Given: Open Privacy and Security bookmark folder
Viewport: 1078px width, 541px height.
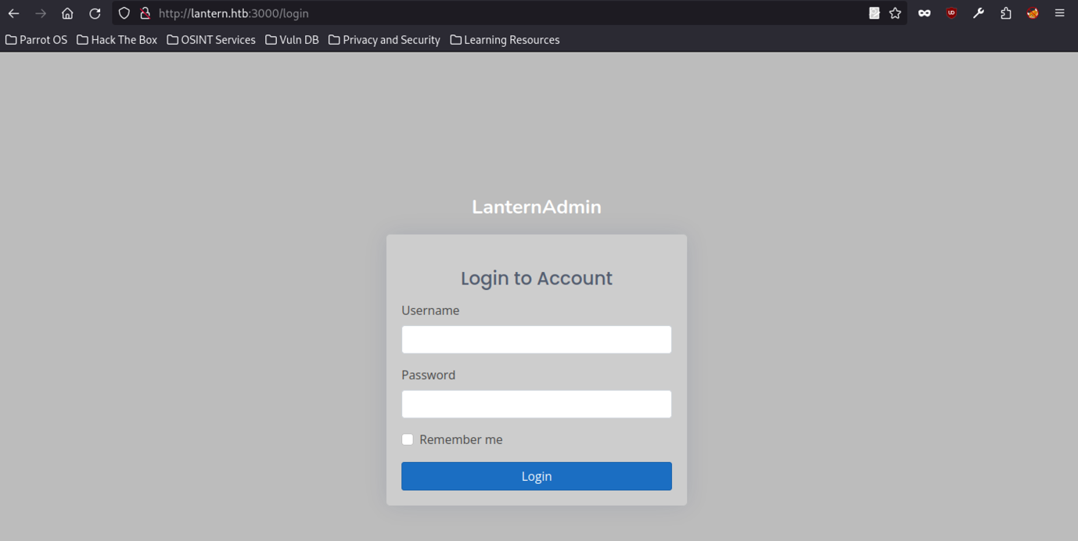Looking at the screenshot, I should [x=384, y=40].
